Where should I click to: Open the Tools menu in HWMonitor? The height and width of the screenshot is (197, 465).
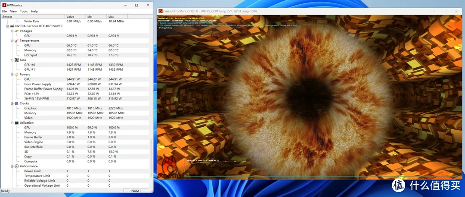pyautogui.click(x=24, y=11)
